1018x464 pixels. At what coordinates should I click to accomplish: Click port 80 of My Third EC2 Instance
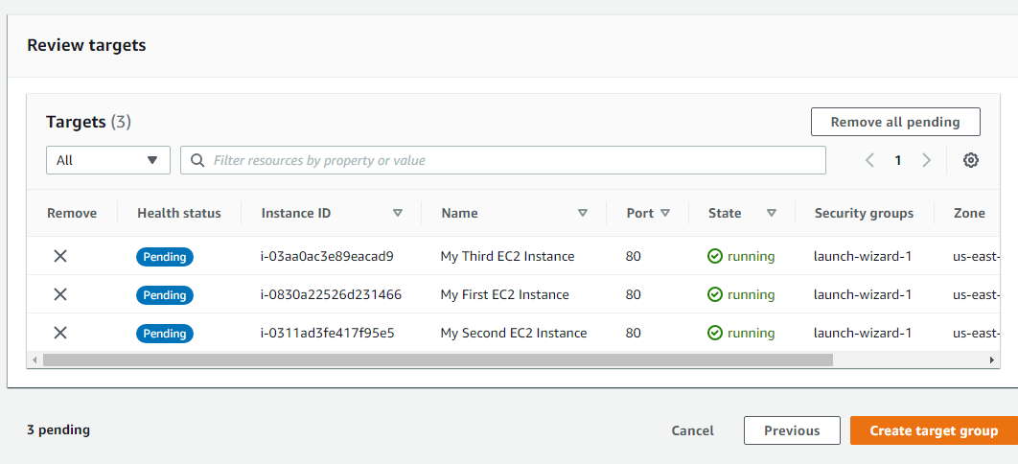633,256
